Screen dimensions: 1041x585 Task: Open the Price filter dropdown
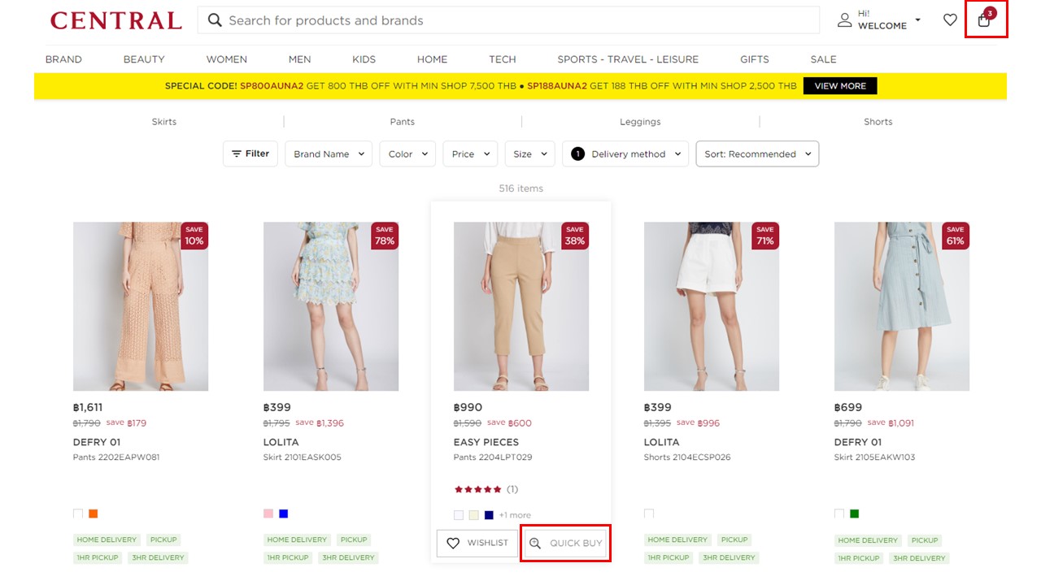[471, 154]
